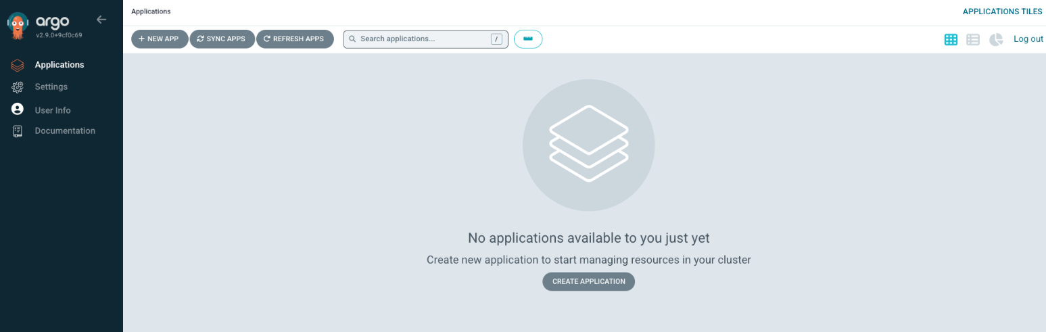Open the User Info page label

pos(53,110)
